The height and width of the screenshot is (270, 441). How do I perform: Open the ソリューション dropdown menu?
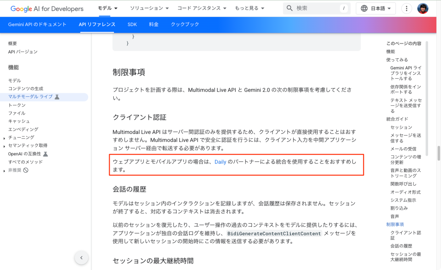tap(149, 8)
